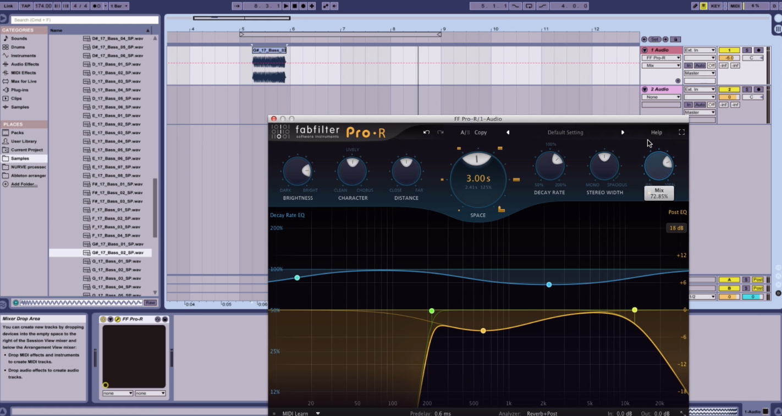Screen dimensions: 782x416
Task: Click the Raw button in preview bar
Action: point(150,303)
